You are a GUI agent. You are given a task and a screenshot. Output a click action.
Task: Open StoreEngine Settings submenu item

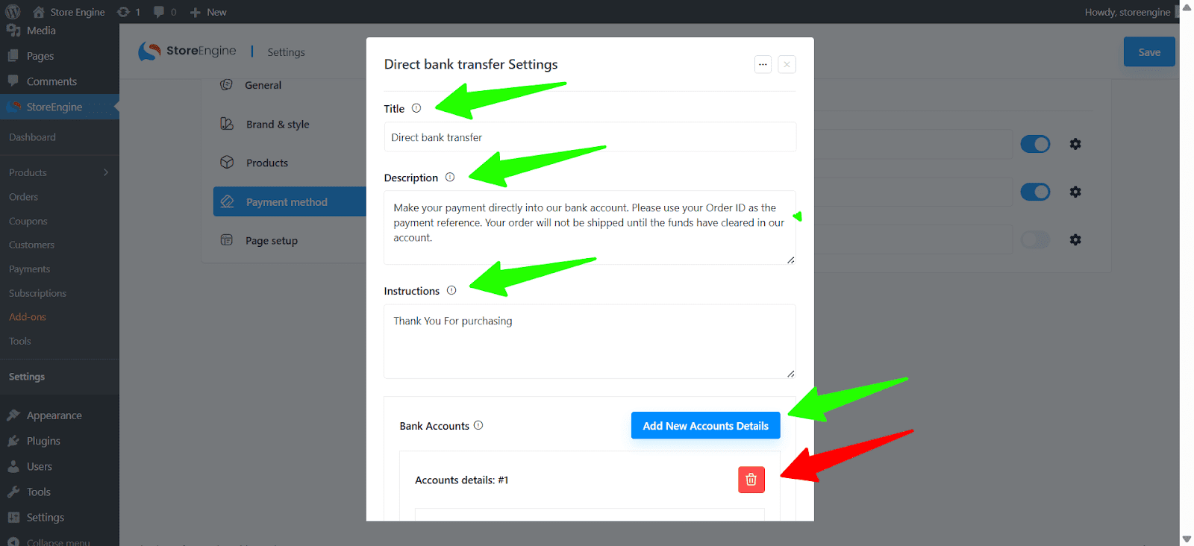(27, 377)
